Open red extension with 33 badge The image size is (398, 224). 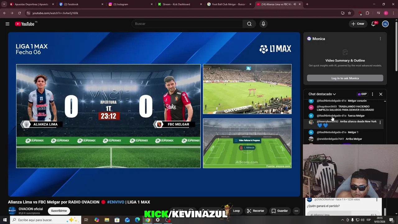[360, 13]
